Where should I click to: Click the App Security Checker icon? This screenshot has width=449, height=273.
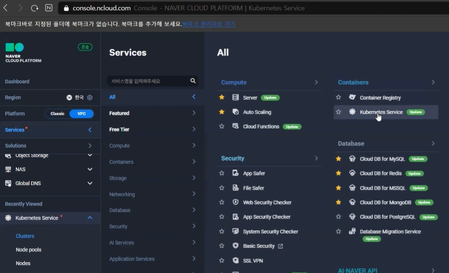tap(236, 217)
